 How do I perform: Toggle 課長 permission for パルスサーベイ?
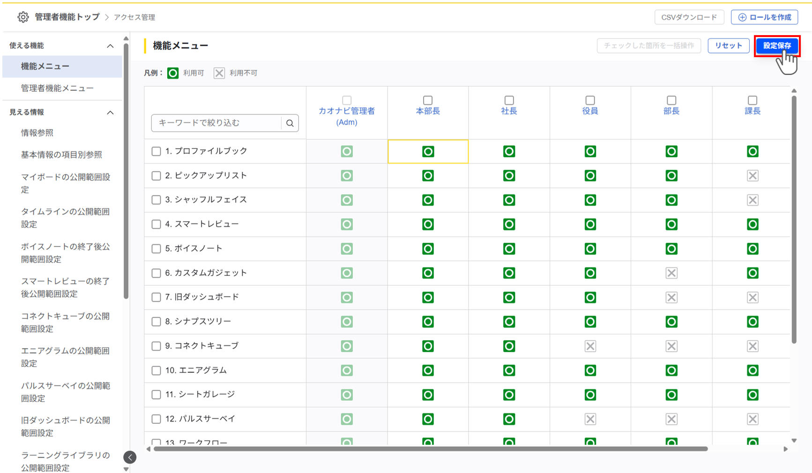752,419
